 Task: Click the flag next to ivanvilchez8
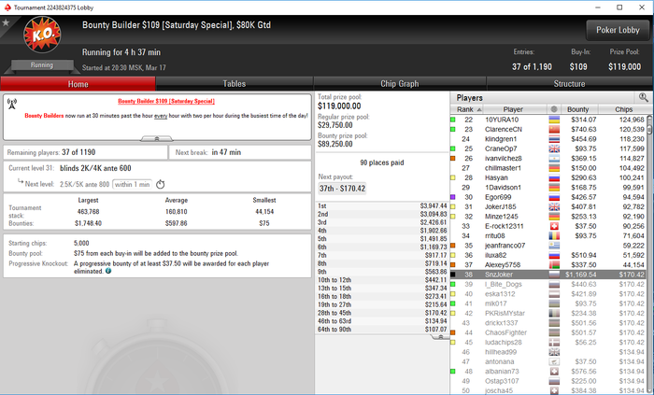tap(554, 159)
